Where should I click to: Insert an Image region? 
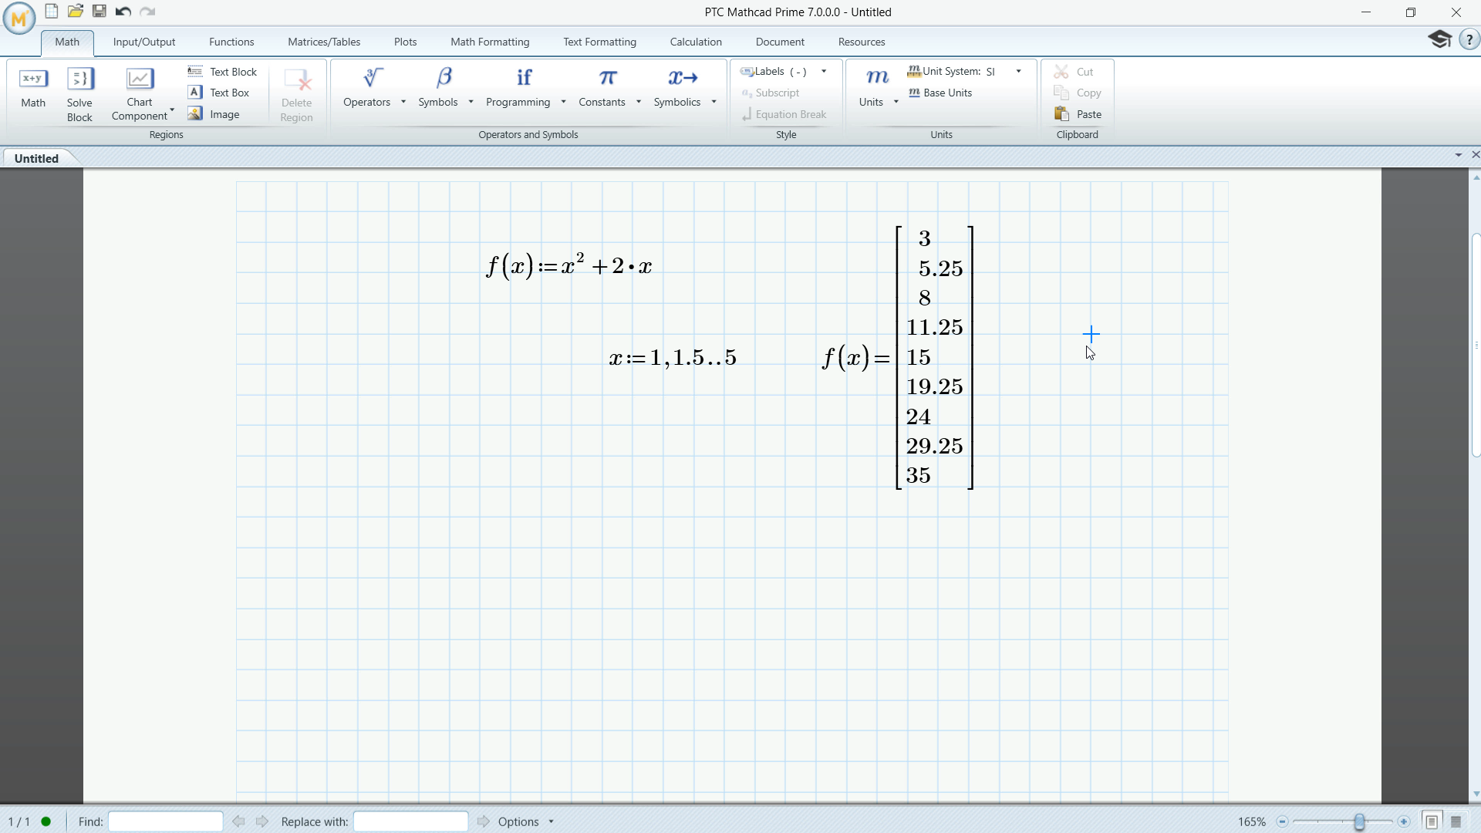214,114
